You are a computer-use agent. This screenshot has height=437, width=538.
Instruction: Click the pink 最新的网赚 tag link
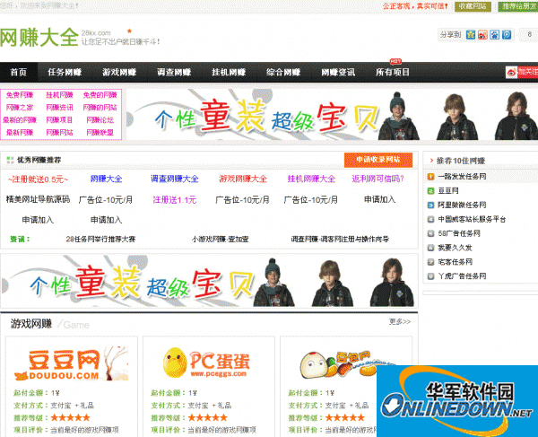(x=20, y=120)
